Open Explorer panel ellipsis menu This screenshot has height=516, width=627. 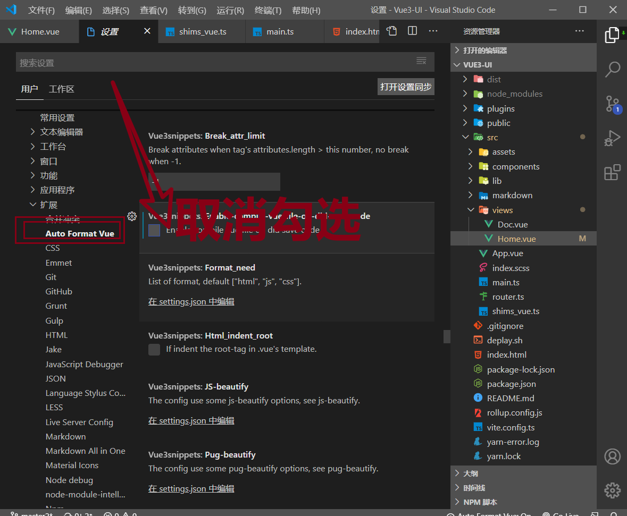tap(580, 31)
